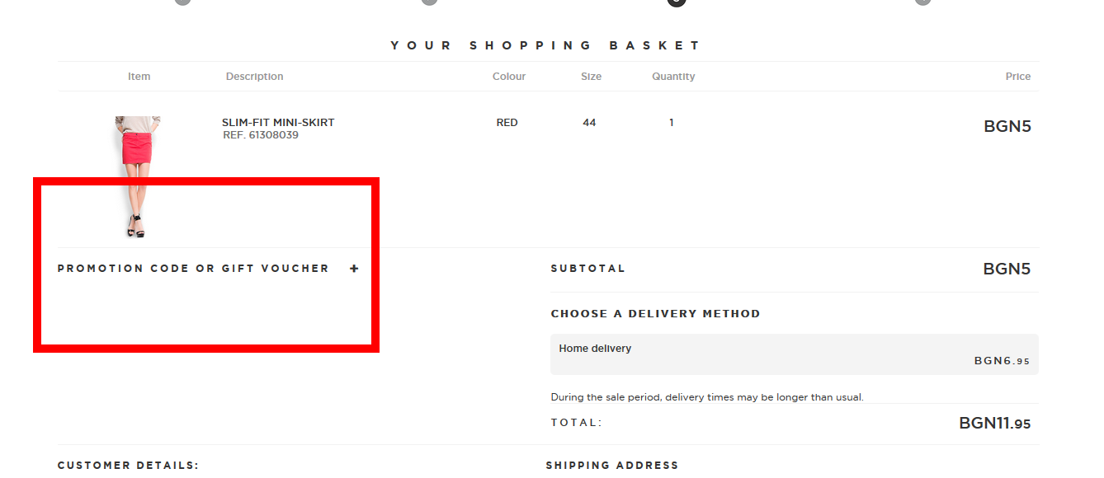The image size is (1104, 478).
Task: Click the Customer Details heading
Action: pyautogui.click(x=128, y=466)
